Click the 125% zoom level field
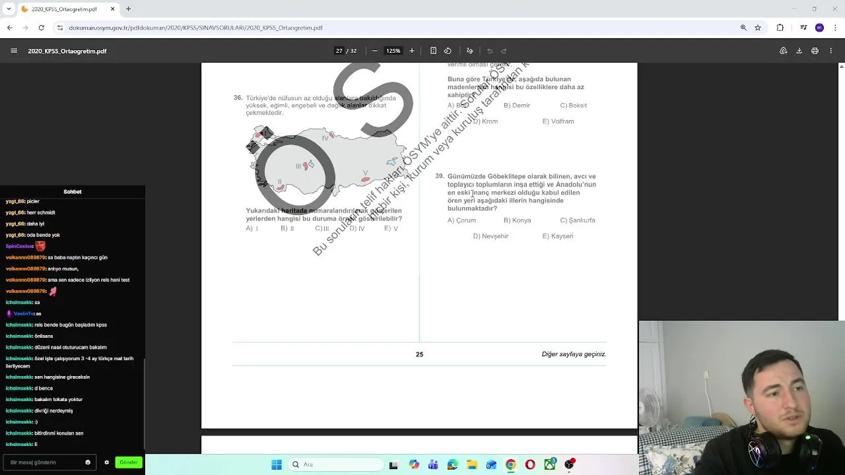 click(x=393, y=51)
